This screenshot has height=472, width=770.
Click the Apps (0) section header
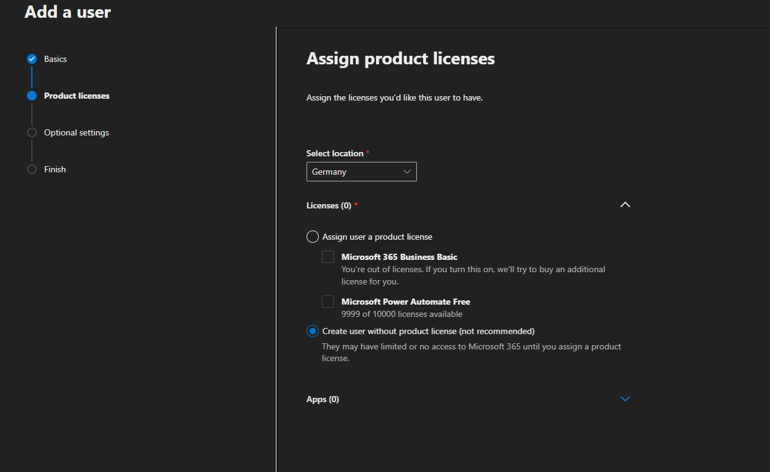(322, 399)
